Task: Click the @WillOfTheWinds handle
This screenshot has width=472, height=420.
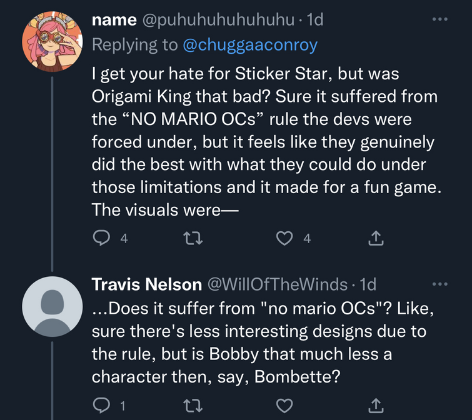Action: (x=277, y=284)
